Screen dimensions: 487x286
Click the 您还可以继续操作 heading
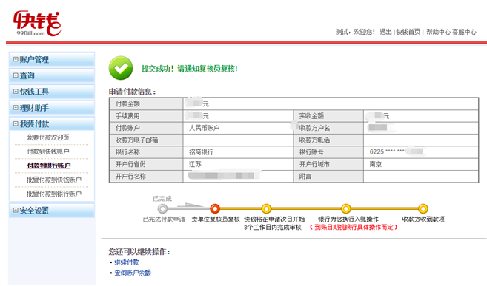pyautogui.click(x=139, y=252)
